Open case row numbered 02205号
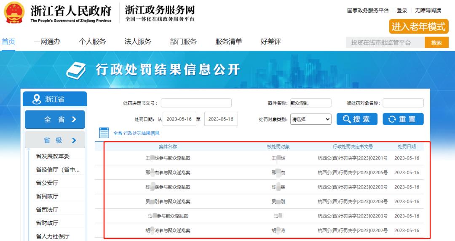The image size is (455, 241). tap(259, 173)
